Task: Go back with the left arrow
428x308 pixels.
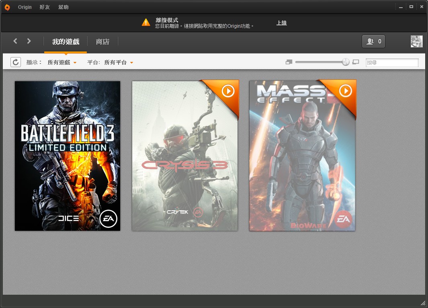Action: coord(15,41)
